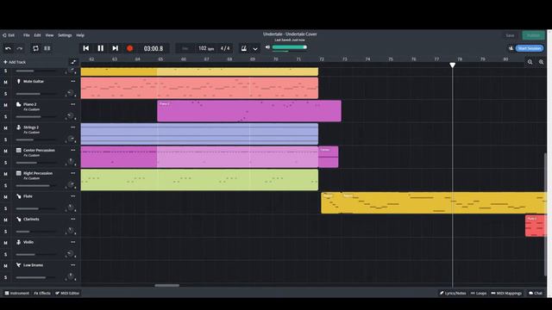Open Piano 2 track options menu
552x310 pixels.
click(x=72, y=104)
